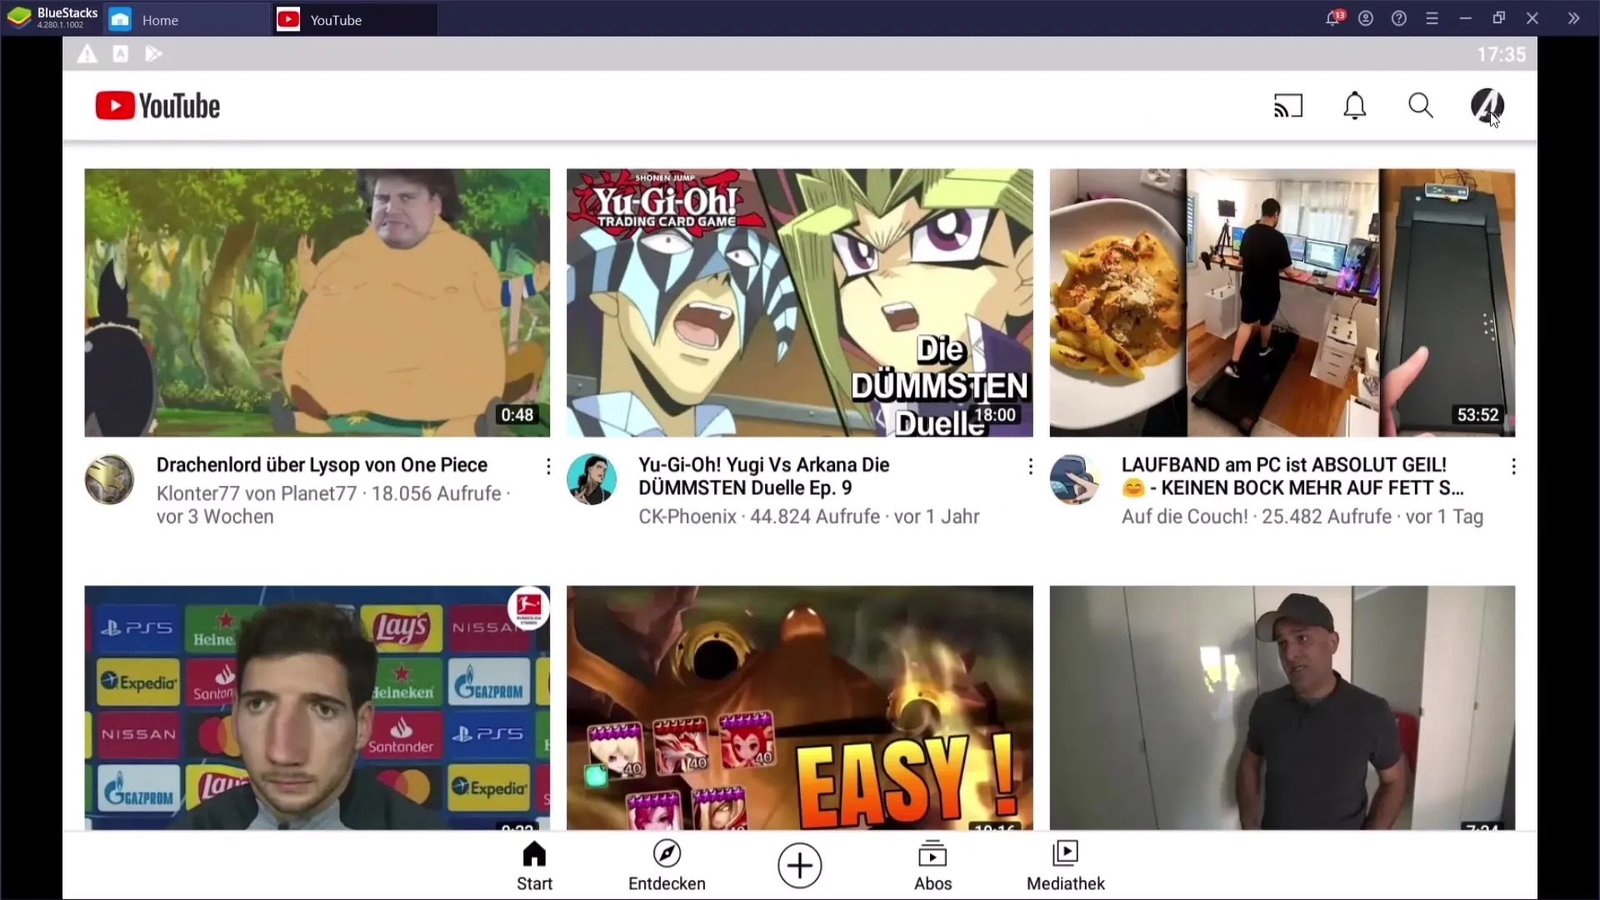Open the YouTube search magnifier
Image resolution: width=1600 pixels, height=900 pixels.
coord(1421,106)
